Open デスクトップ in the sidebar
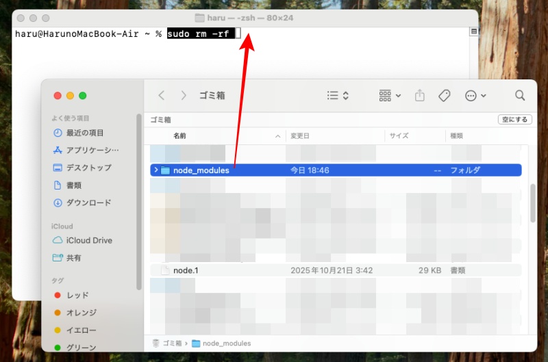This screenshot has width=548, height=362. click(x=88, y=168)
